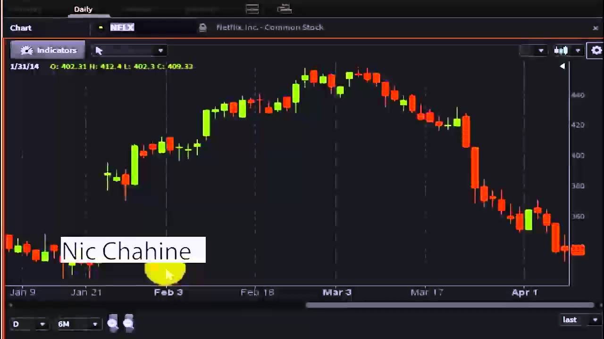Click the second layout icon in top bar

(284, 8)
